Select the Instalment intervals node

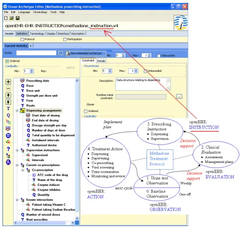45,140
